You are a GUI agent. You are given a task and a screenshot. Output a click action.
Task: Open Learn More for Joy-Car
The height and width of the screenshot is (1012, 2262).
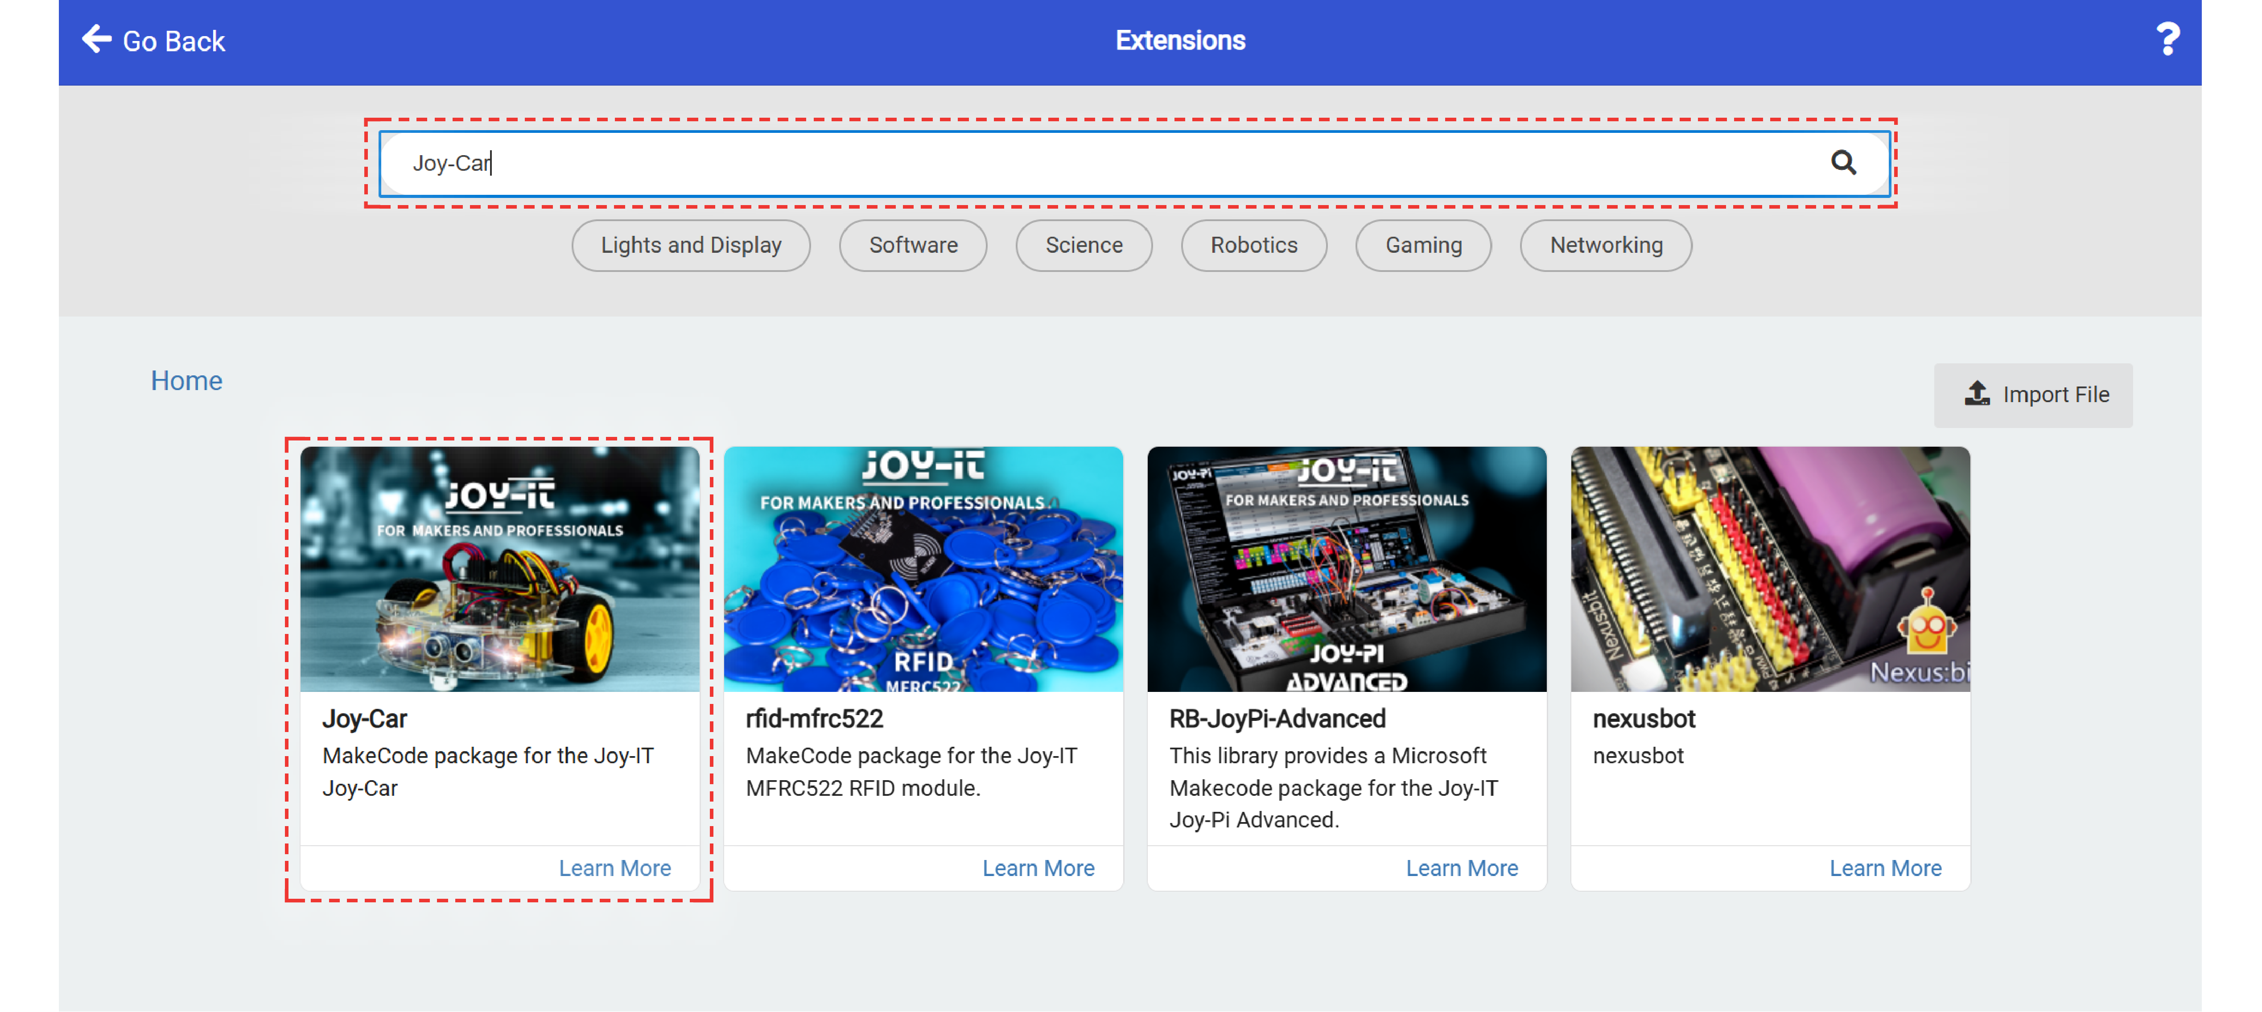(614, 867)
